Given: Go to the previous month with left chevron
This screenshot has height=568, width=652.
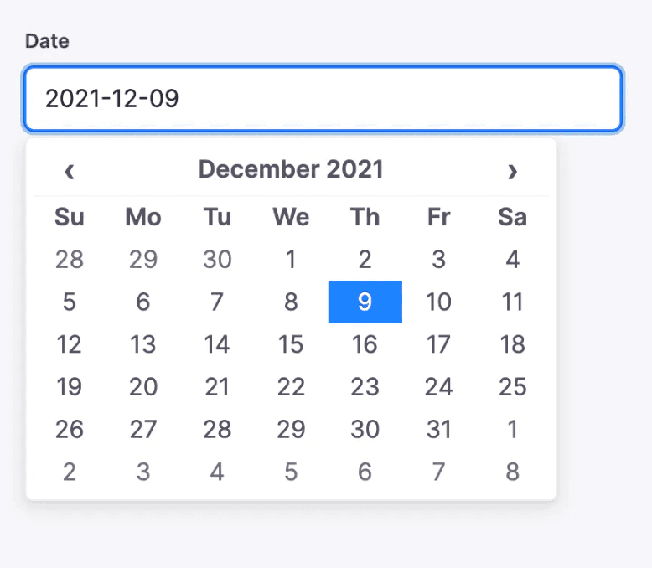Looking at the screenshot, I should point(70,171).
